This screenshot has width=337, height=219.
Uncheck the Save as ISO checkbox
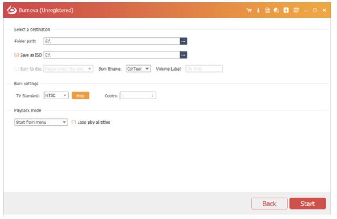(17, 55)
